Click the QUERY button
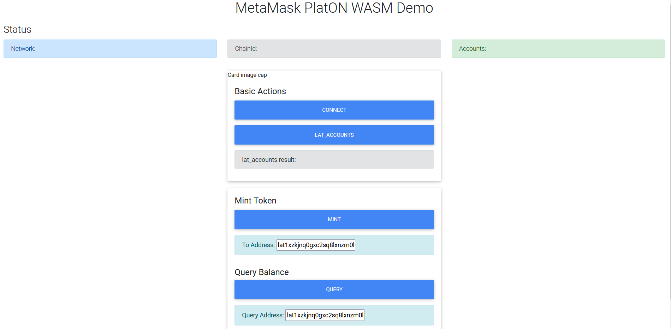Viewport: 671px width, 329px height. point(334,290)
